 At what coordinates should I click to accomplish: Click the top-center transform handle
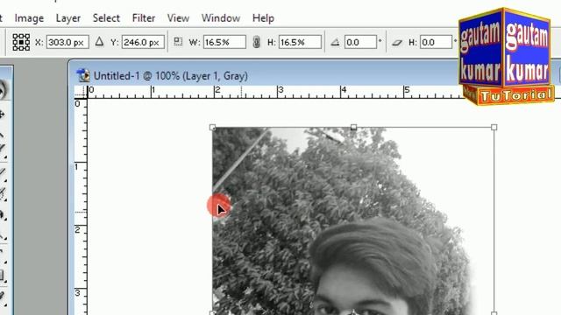tap(353, 127)
